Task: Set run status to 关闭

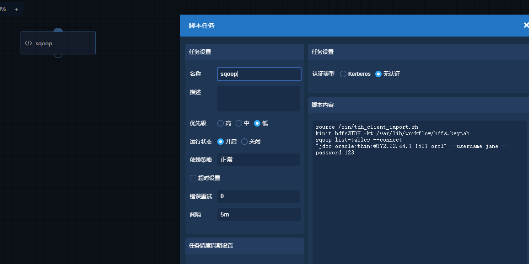Action: (x=244, y=142)
